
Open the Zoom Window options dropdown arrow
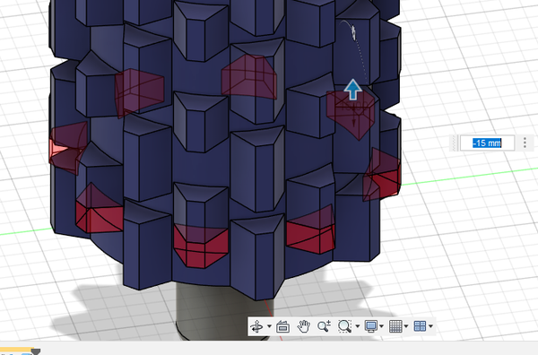coord(358,326)
